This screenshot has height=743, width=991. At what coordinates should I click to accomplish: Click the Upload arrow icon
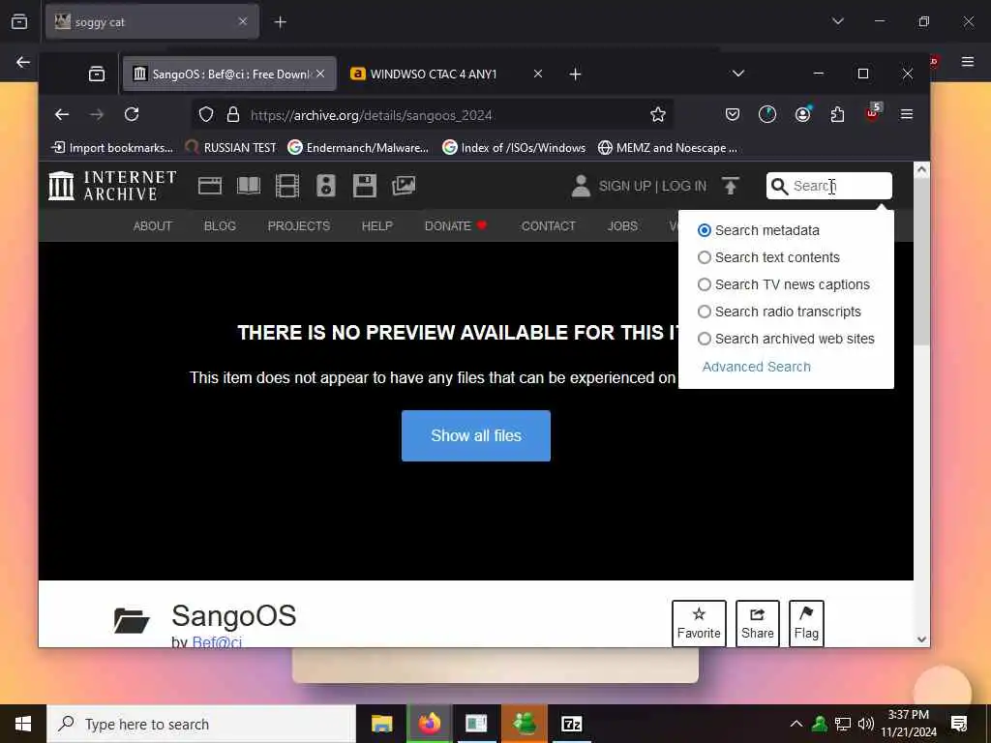(731, 186)
